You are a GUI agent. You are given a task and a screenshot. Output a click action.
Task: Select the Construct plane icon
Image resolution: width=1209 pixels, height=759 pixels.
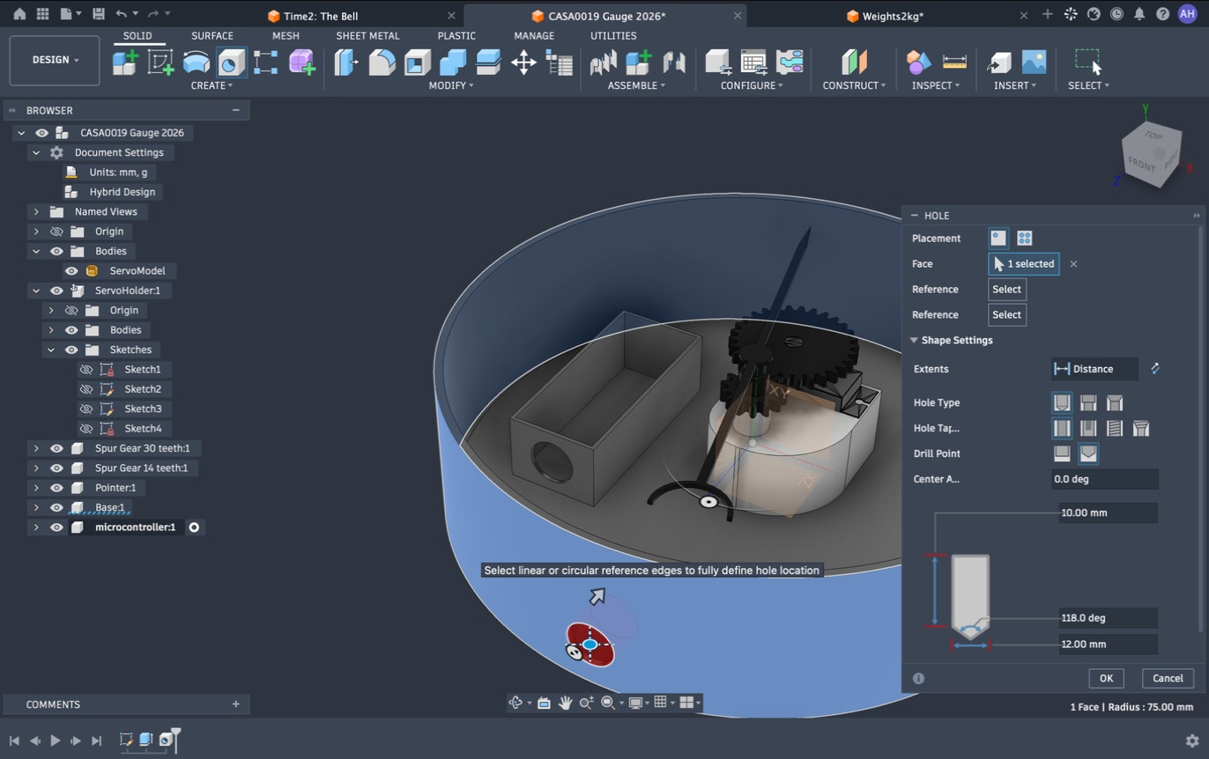[853, 62]
